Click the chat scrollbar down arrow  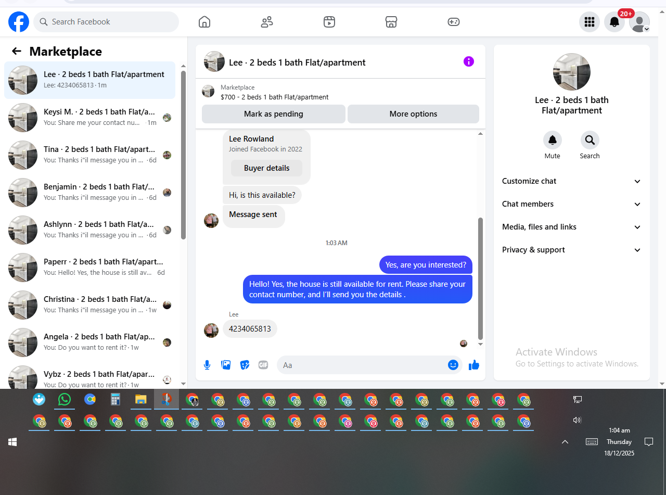tap(480, 344)
